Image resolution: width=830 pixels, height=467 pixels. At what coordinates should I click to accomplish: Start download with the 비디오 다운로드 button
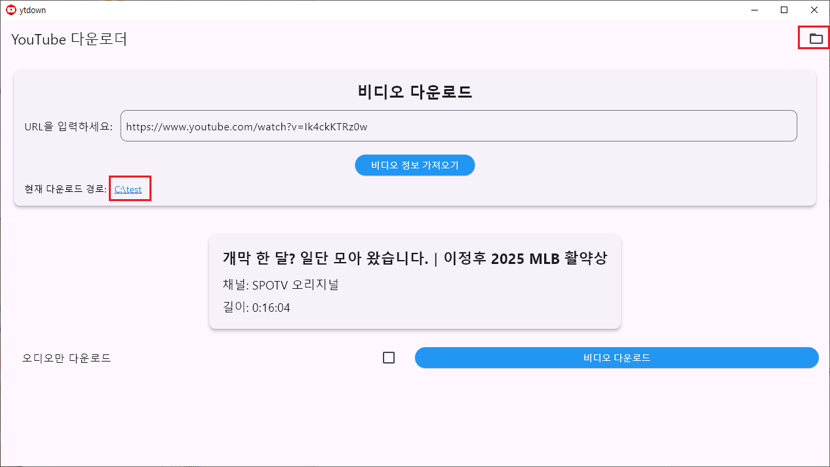[x=617, y=358]
